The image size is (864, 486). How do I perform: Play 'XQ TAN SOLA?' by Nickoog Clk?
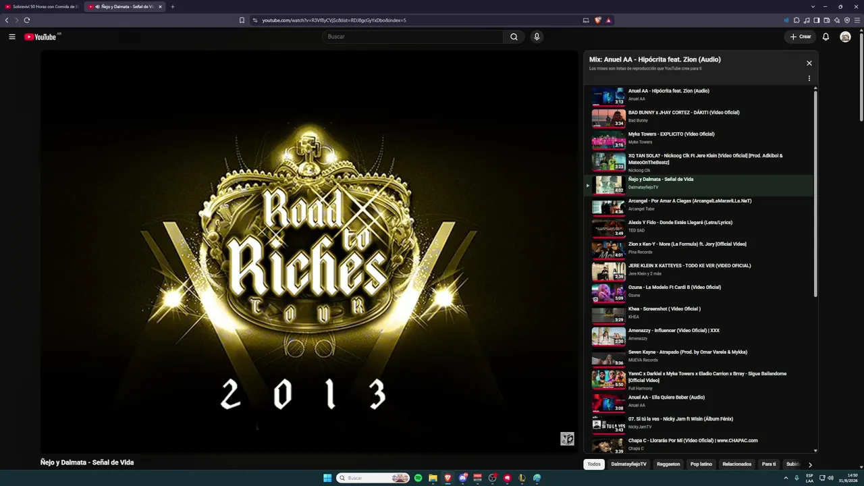tap(699, 162)
